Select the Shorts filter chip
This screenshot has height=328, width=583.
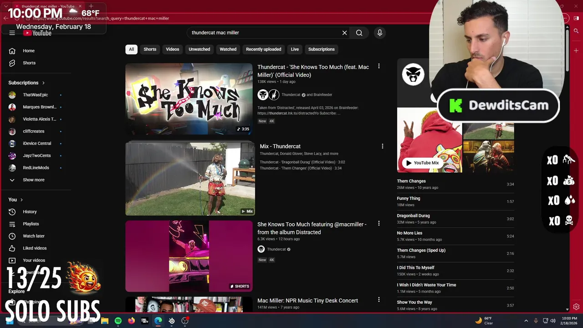click(x=150, y=49)
